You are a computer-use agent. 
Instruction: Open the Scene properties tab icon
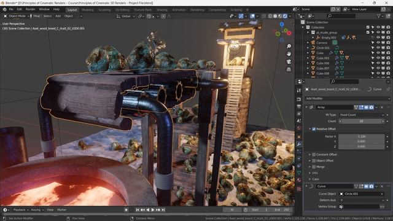pyautogui.click(x=299, y=121)
